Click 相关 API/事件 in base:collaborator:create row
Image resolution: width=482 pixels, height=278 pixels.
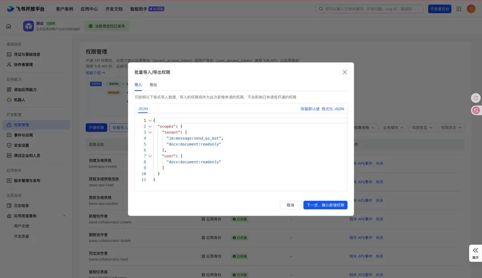[361, 219]
